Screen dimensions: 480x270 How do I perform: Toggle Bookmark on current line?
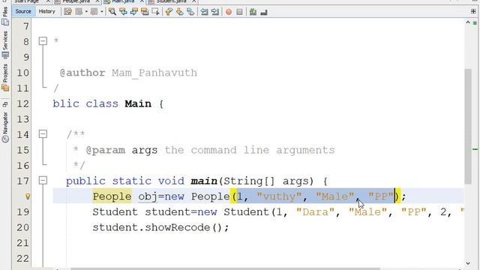pos(190,12)
